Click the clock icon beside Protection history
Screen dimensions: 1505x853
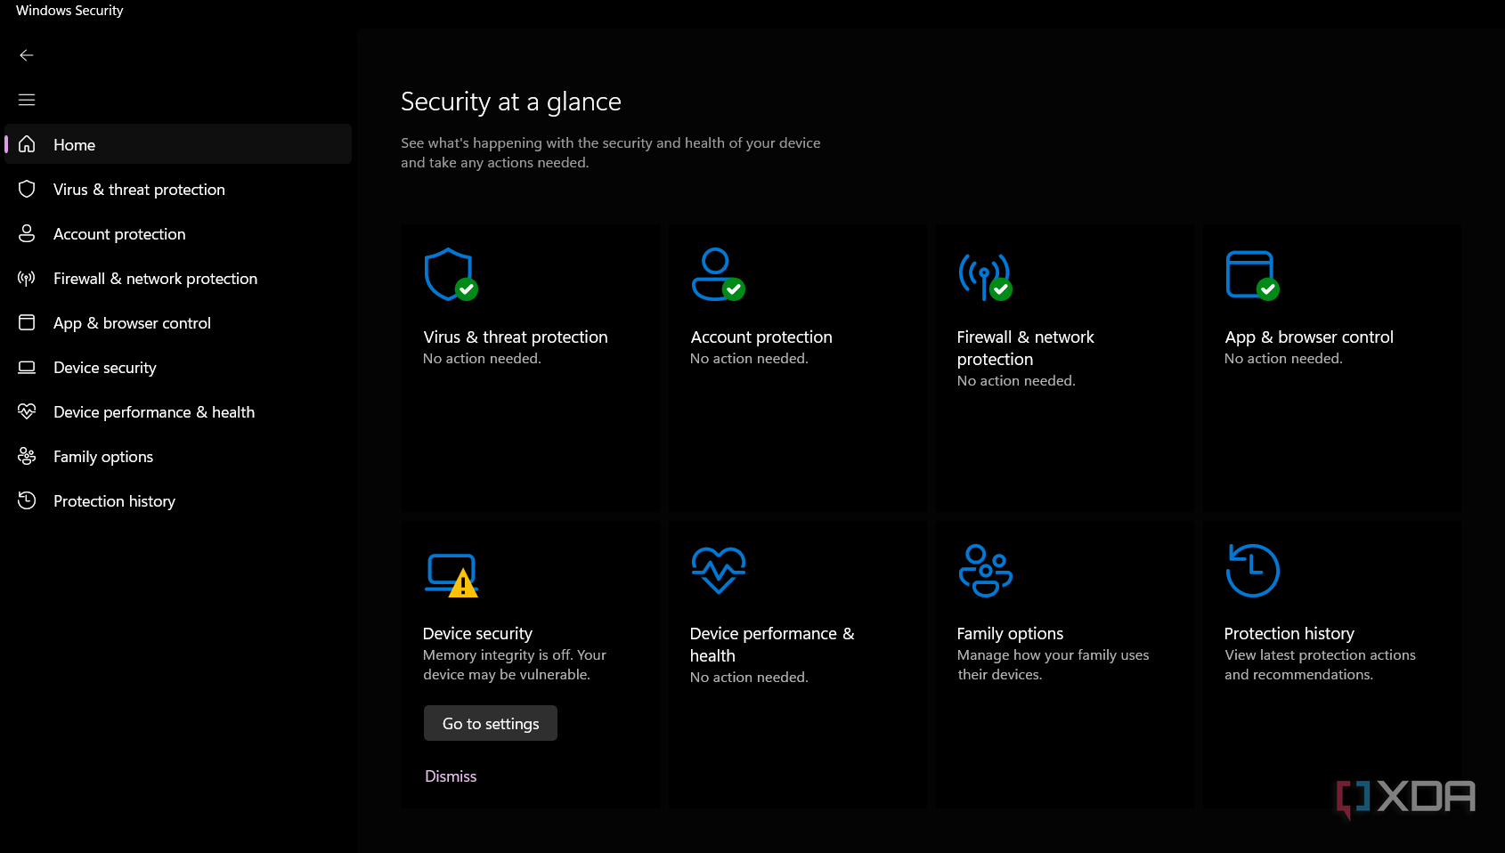tap(27, 500)
